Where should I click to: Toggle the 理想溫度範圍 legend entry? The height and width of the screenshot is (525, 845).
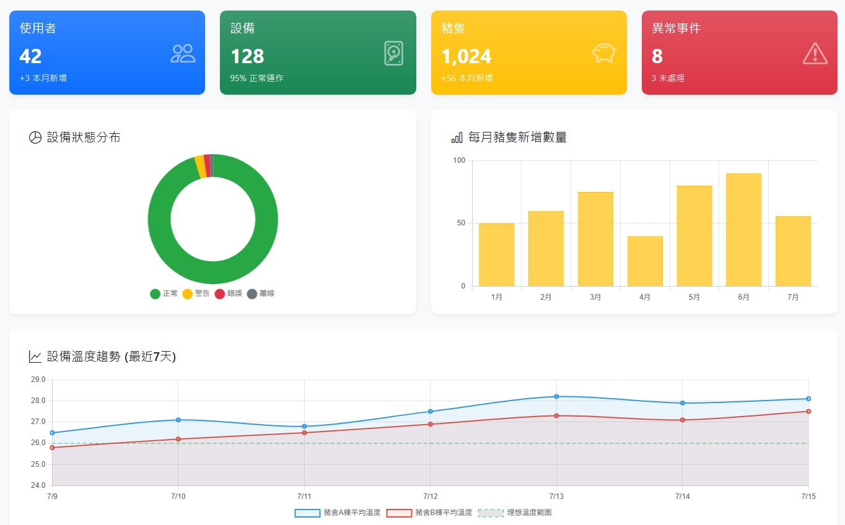(x=515, y=513)
